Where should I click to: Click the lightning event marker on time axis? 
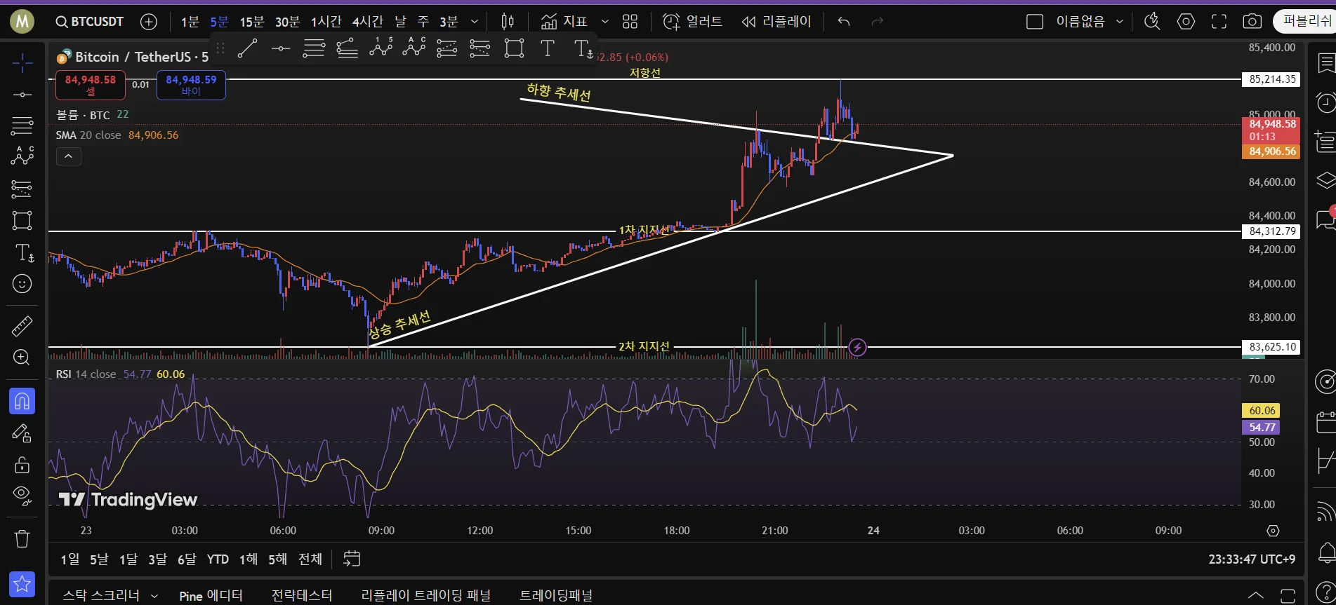point(857,347)
